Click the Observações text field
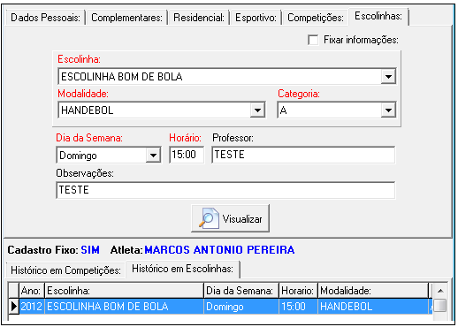The height and width of the screenshot is (327, 458). 225,190
